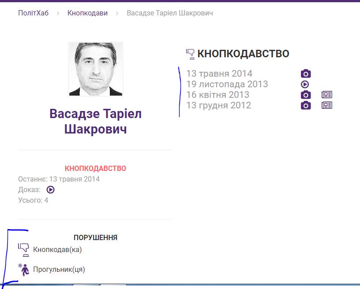Click the thumbs-down Кнопкодав(ка) icon
Screen dimensions: 360x289
pyautogui.click(x=23, y=250)
